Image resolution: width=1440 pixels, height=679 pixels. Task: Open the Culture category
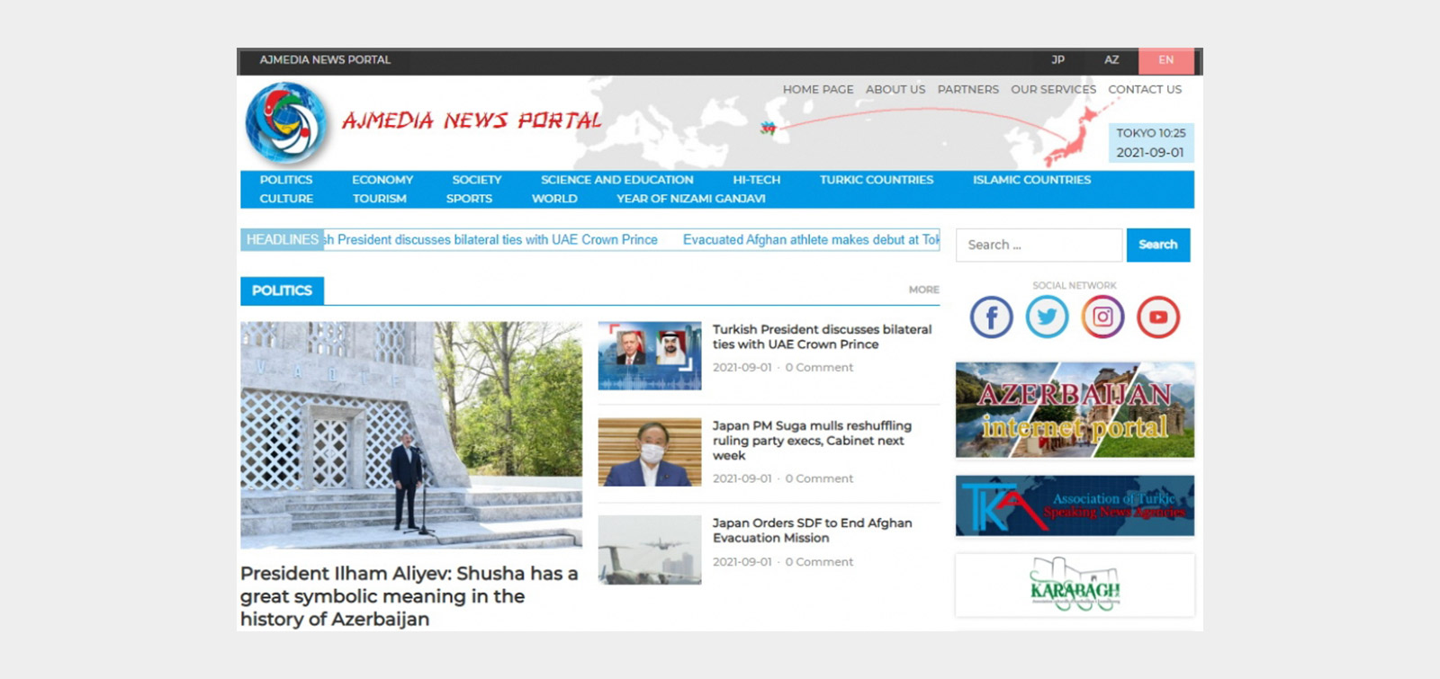click(286, 199)
